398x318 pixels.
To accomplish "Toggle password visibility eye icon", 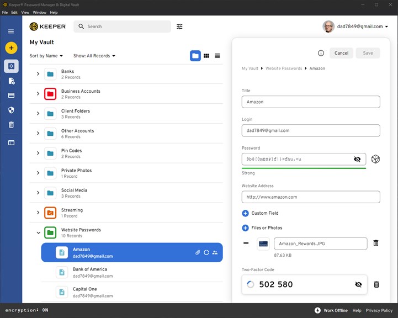I will click(357, 159).
